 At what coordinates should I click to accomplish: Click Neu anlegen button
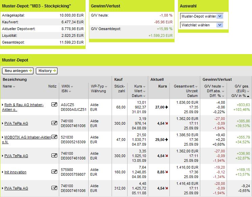tap(18, 71)
